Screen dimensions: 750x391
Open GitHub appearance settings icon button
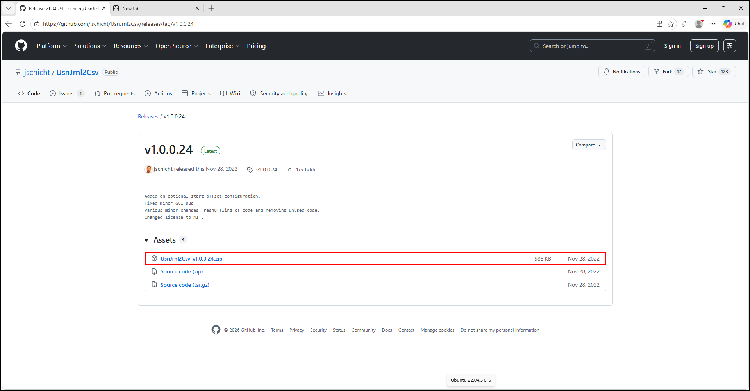(x=730, y=46)
